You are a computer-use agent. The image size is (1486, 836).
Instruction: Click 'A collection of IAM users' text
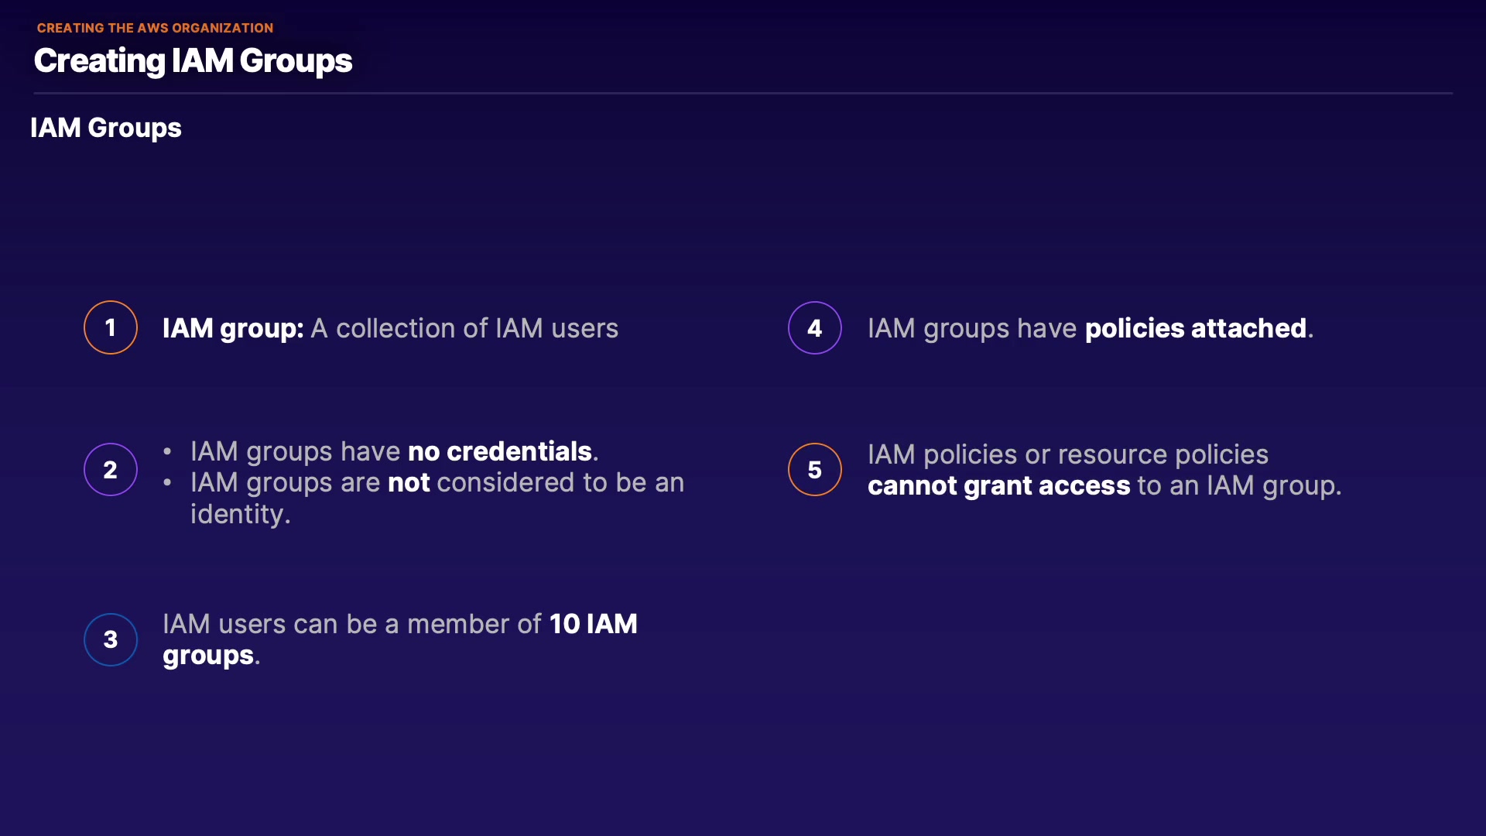[464, 328]
